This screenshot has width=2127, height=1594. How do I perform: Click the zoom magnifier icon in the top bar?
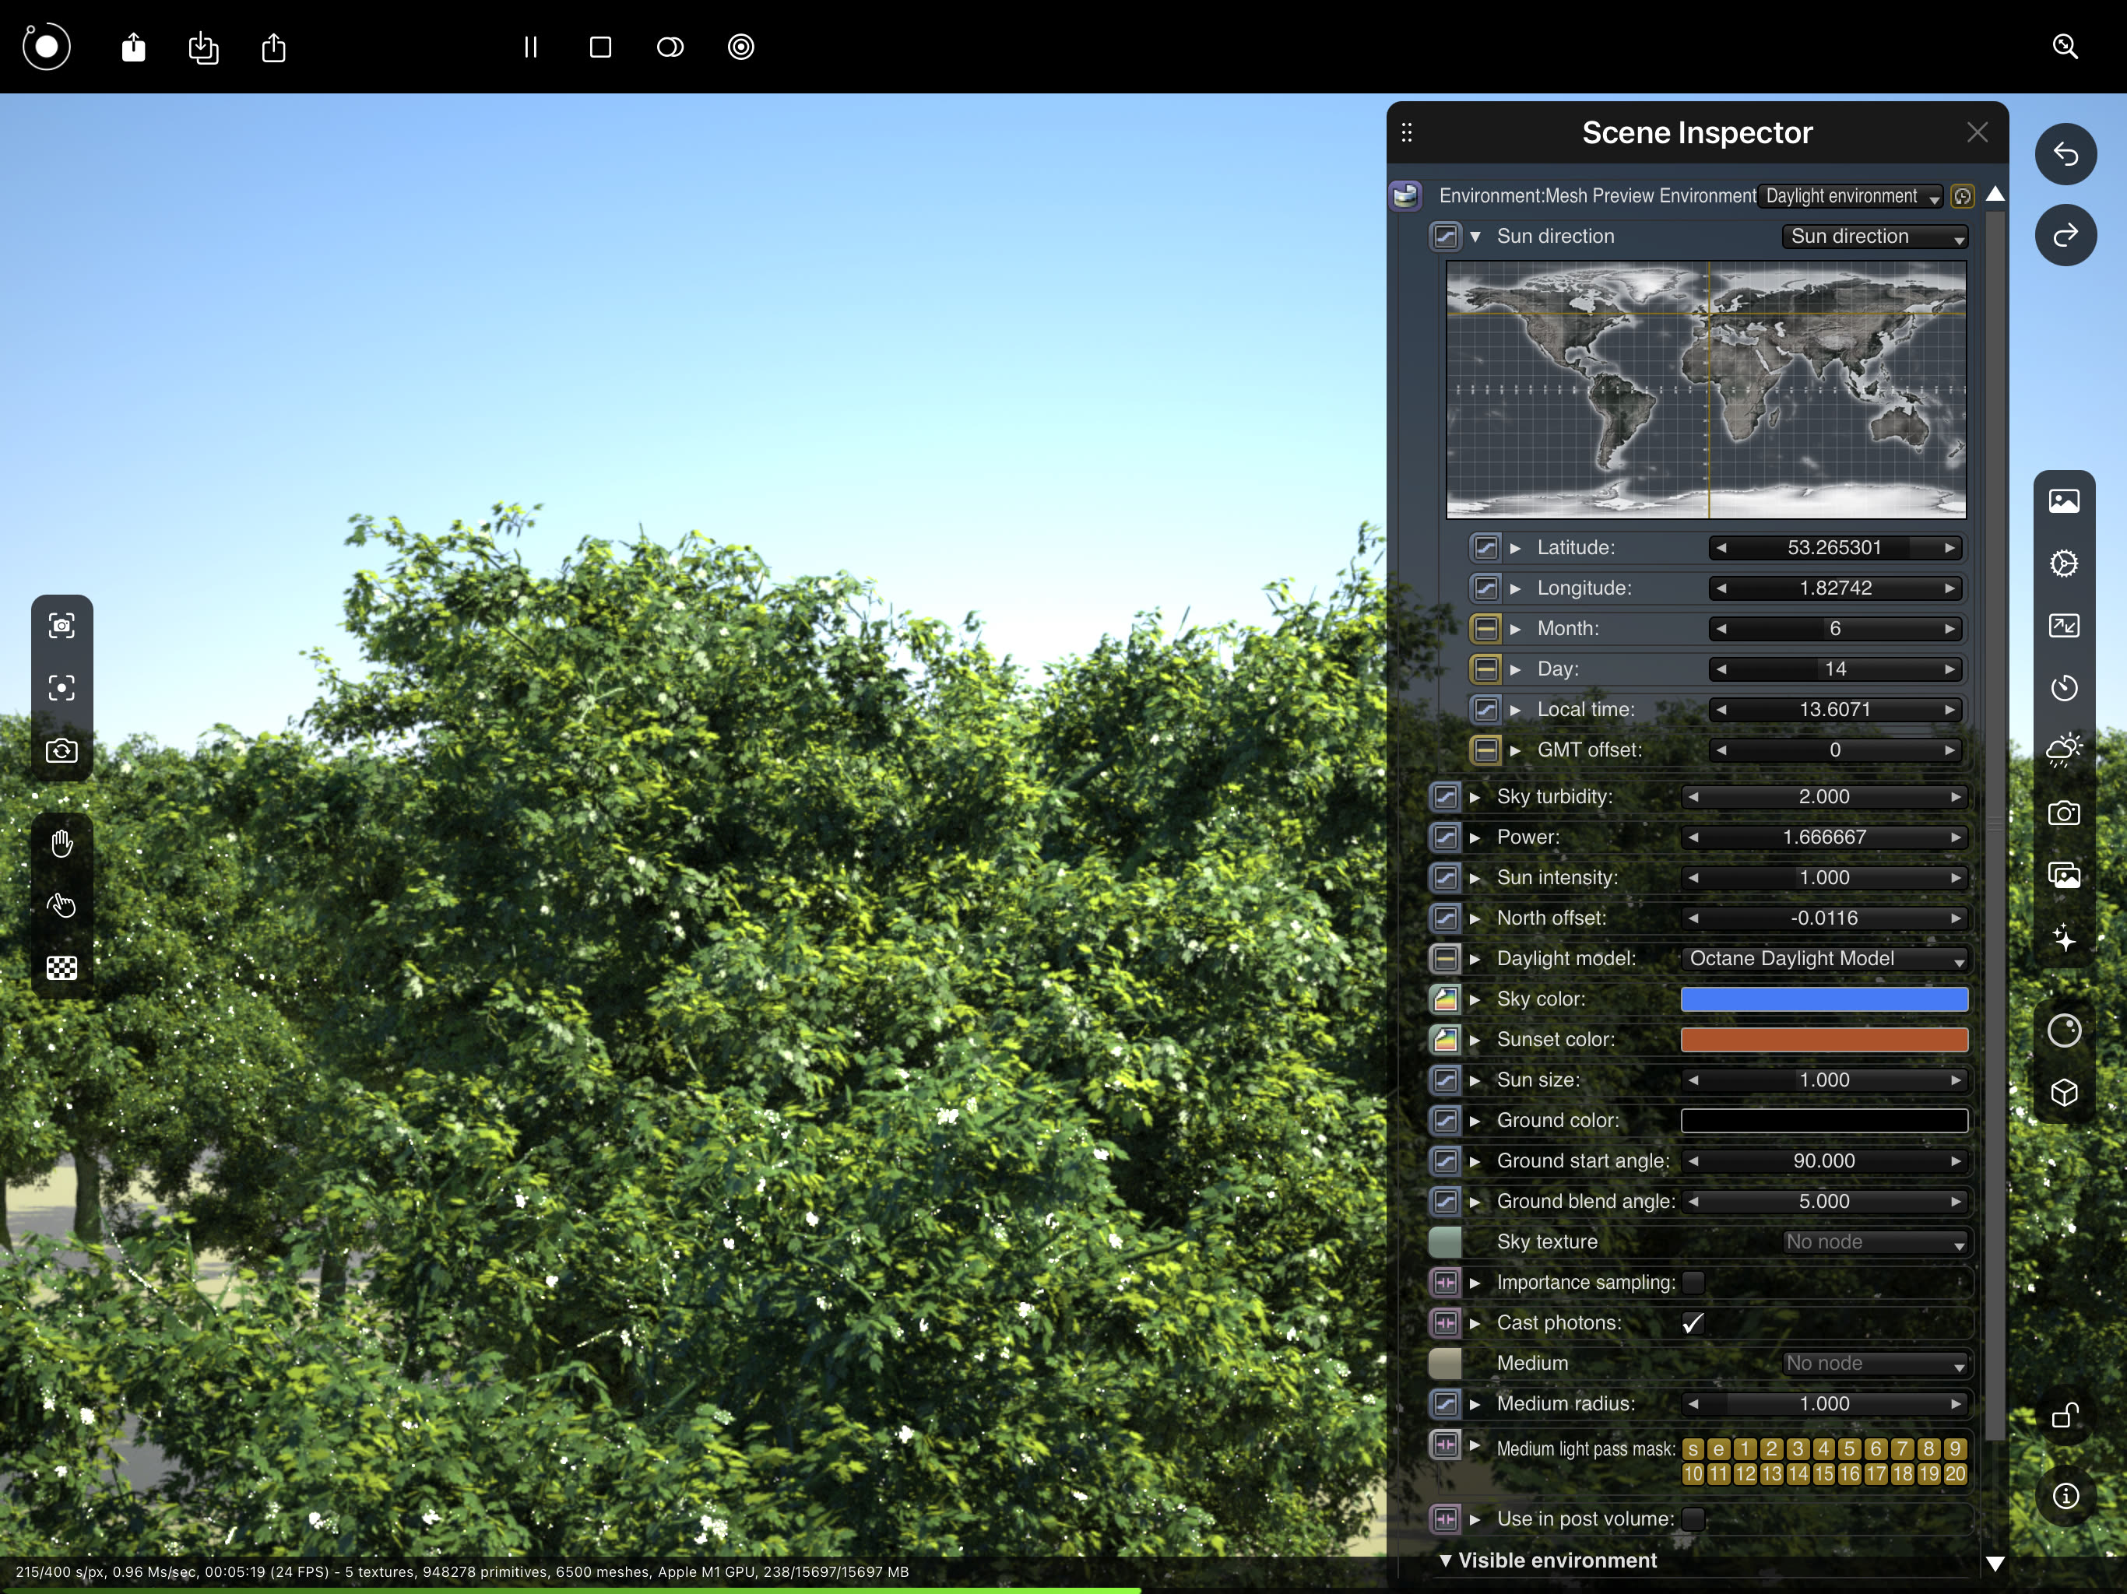click(2065, 47)
